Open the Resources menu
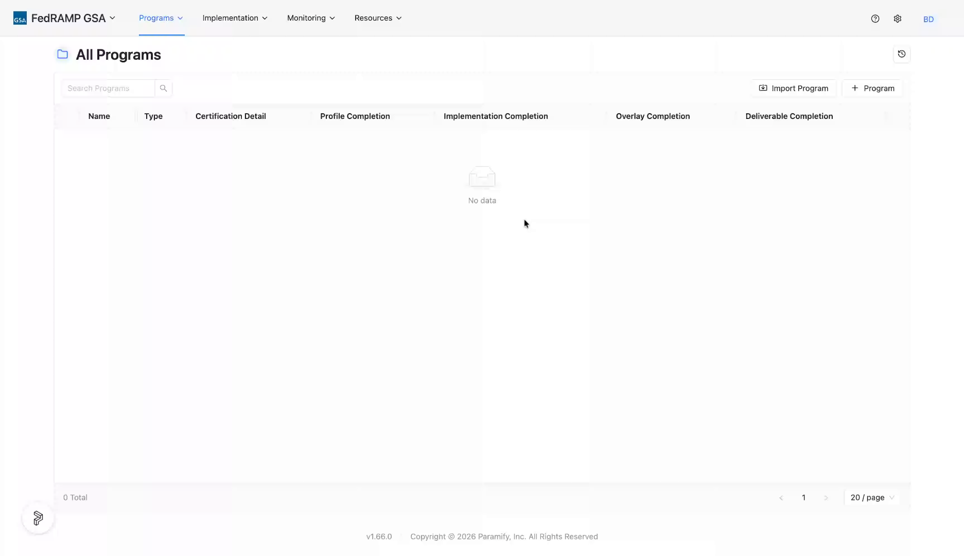This screenshot has height=556, width=964. point(378,18)
